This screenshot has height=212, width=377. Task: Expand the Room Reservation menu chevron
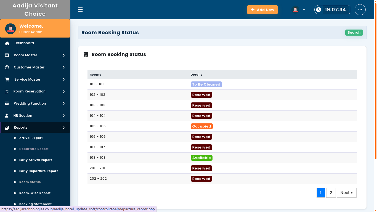63,91
